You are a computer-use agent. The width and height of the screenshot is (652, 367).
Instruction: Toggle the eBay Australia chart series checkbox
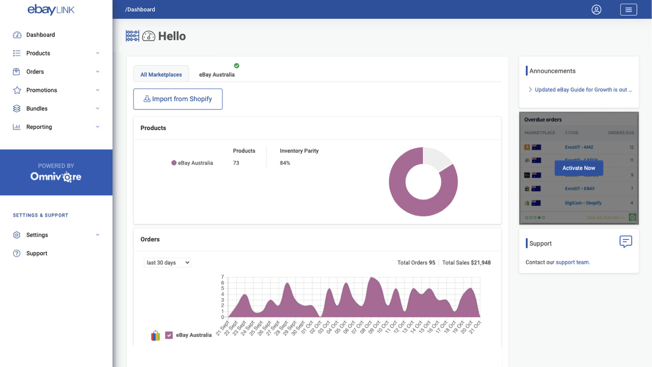[x=169, y=335]
